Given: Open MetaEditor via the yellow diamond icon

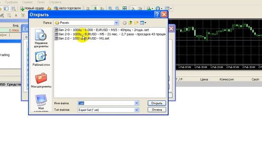Looking at the screenshot, I should click(x=49, y=8).
